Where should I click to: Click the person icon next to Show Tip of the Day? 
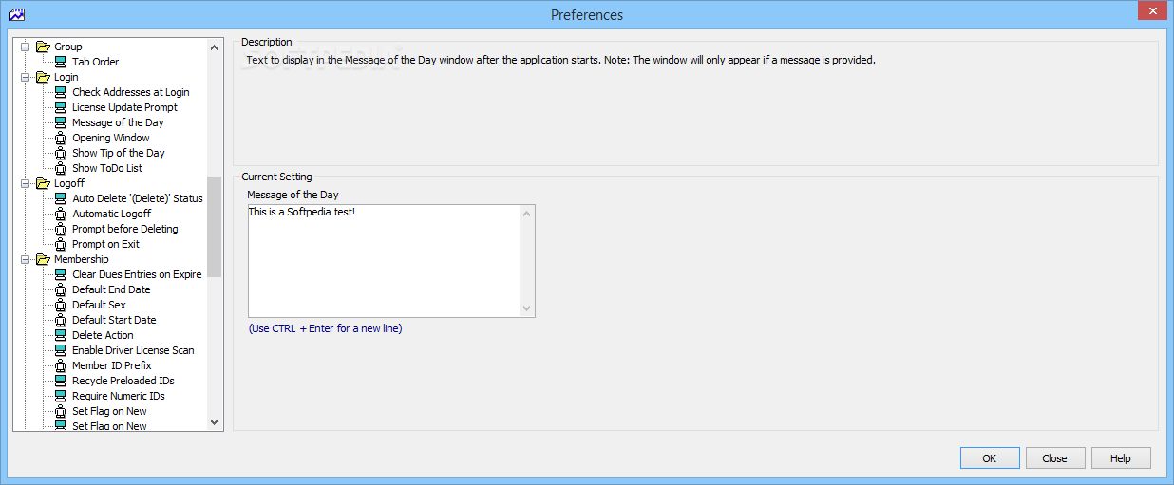tap(61, 153)
